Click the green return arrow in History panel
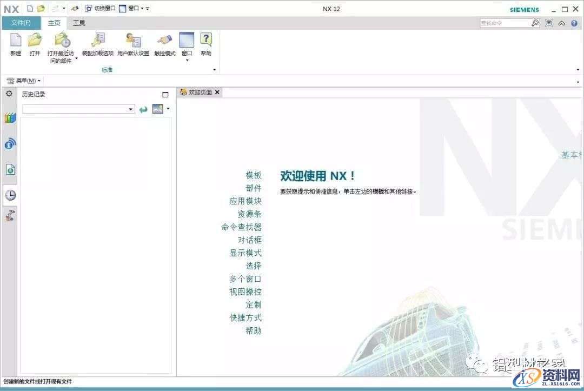This screenshot has width=584, height=391. [x=143, y=109]
